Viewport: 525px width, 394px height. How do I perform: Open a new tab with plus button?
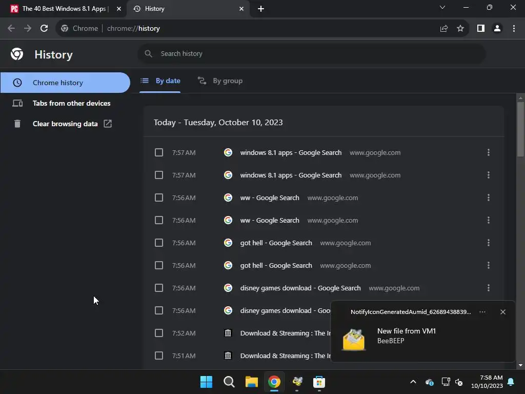coord(261,9)
